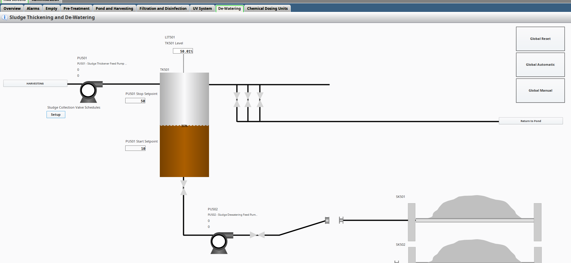Image resolution: width=571 pixels, height=263 pixels.
Task: Click the 'TK501 Level' label
Action: click(174, 43)
